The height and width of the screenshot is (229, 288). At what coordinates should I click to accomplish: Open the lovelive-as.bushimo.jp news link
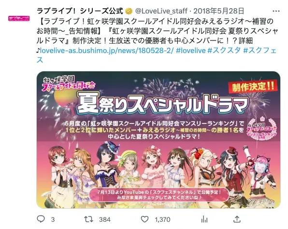pos(106,50)
